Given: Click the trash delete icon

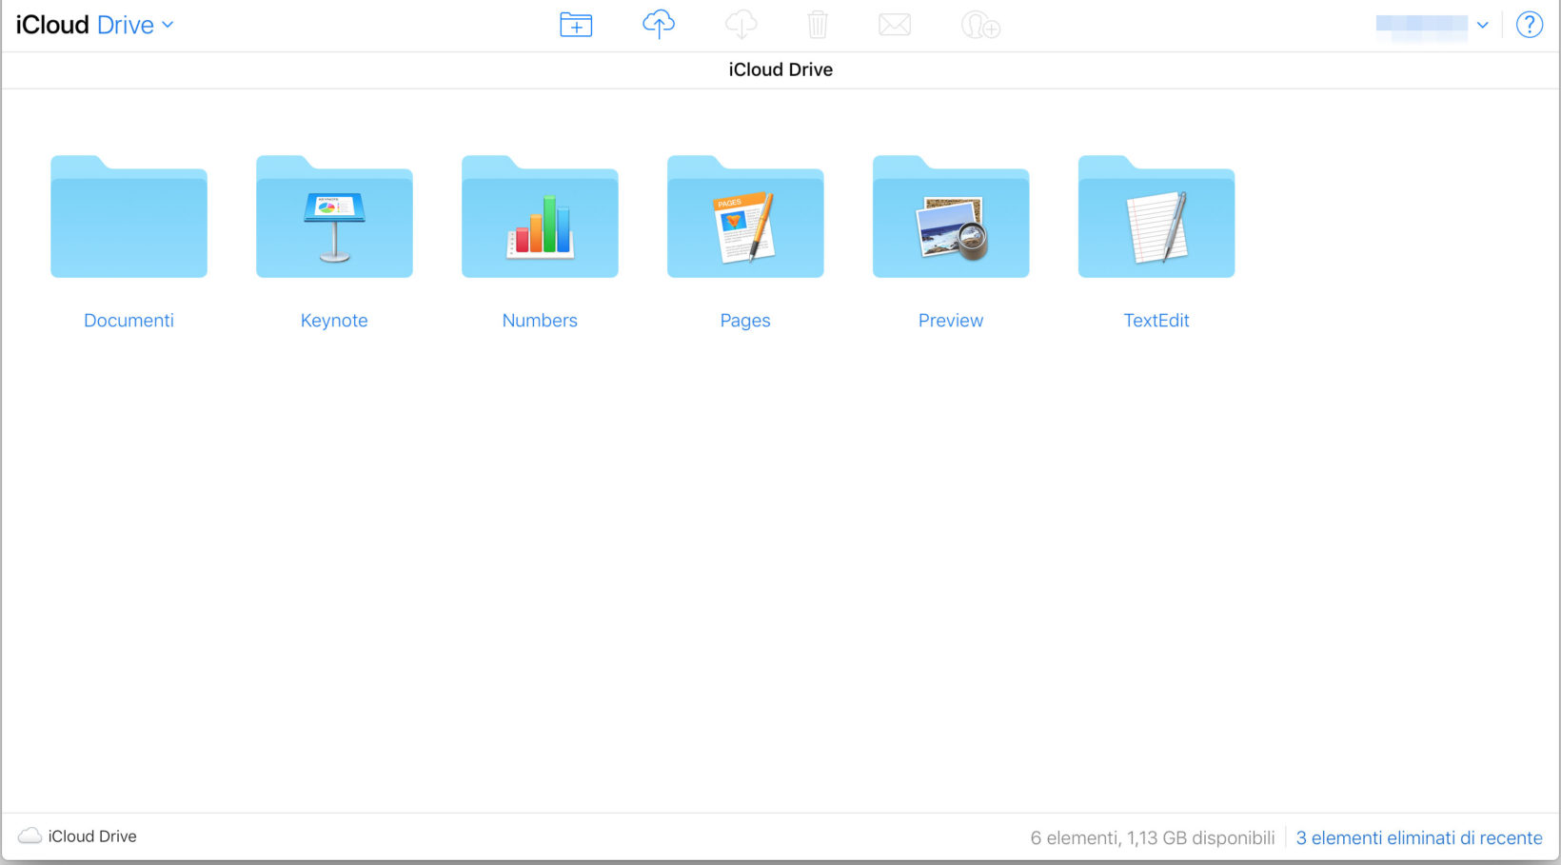Looking at the screenshot, I should [818, 24].
